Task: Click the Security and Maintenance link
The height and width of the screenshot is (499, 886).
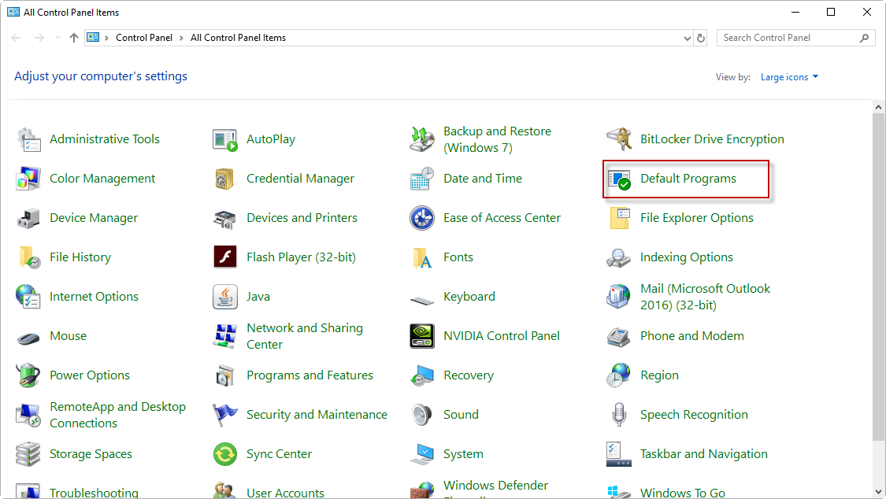Action: 317,415
